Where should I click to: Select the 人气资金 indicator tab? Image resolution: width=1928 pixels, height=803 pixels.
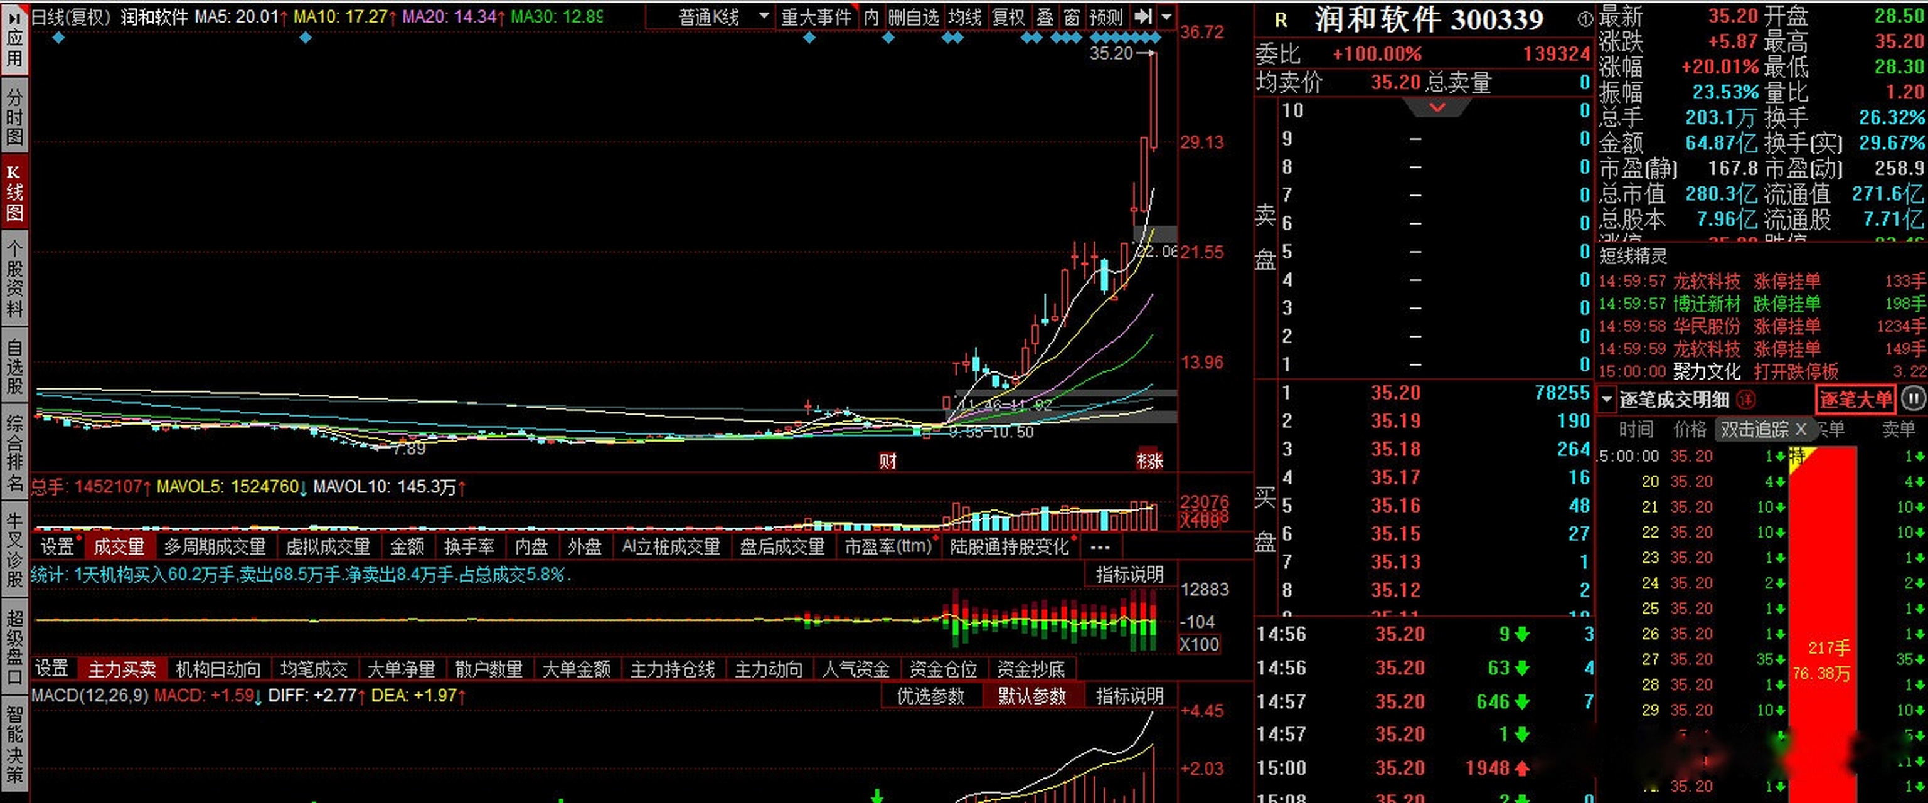coord(856,668)
